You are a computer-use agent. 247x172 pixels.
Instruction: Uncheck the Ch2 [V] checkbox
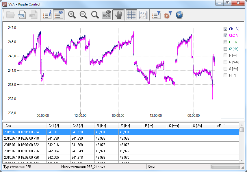click(x=225, y=36)
